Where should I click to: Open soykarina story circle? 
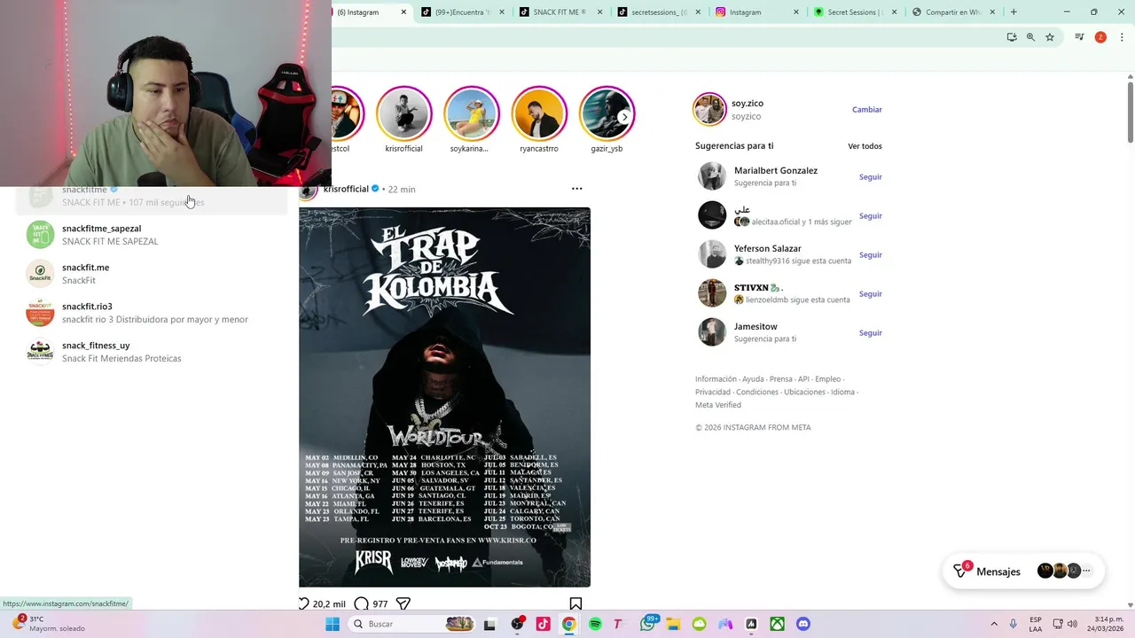click(x=471, y=113)
